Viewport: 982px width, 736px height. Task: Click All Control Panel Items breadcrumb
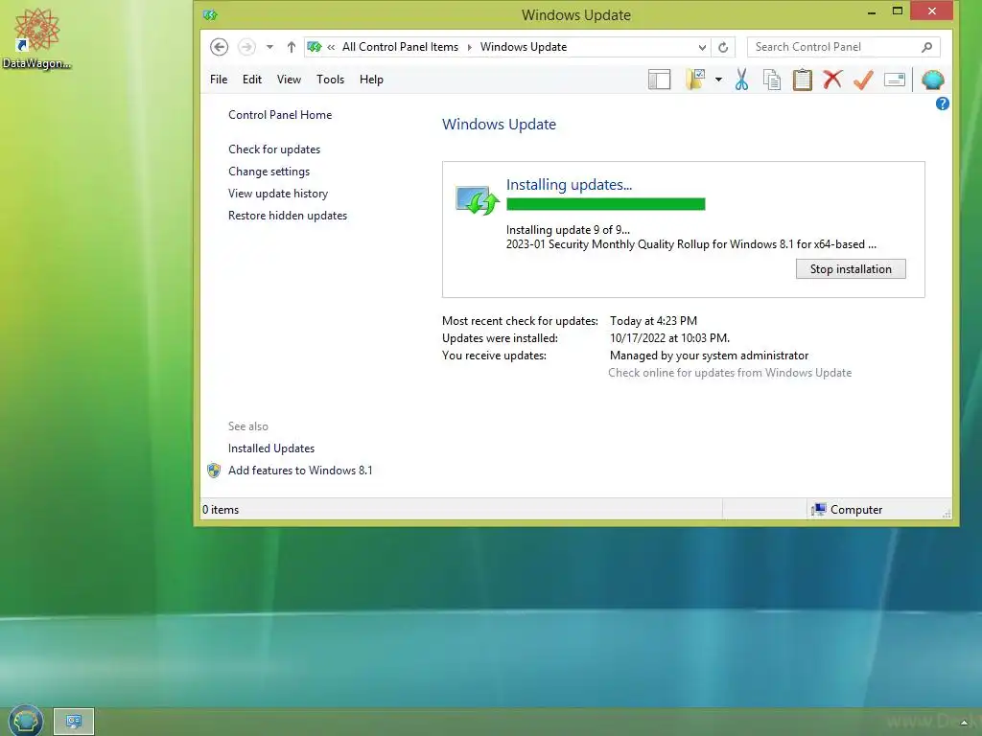tap(400, 47)
